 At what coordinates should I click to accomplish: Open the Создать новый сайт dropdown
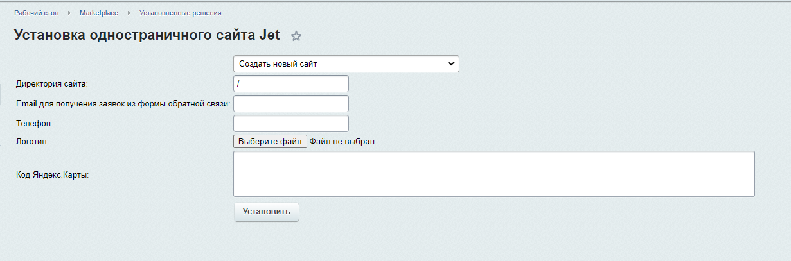tap(346, 64)
